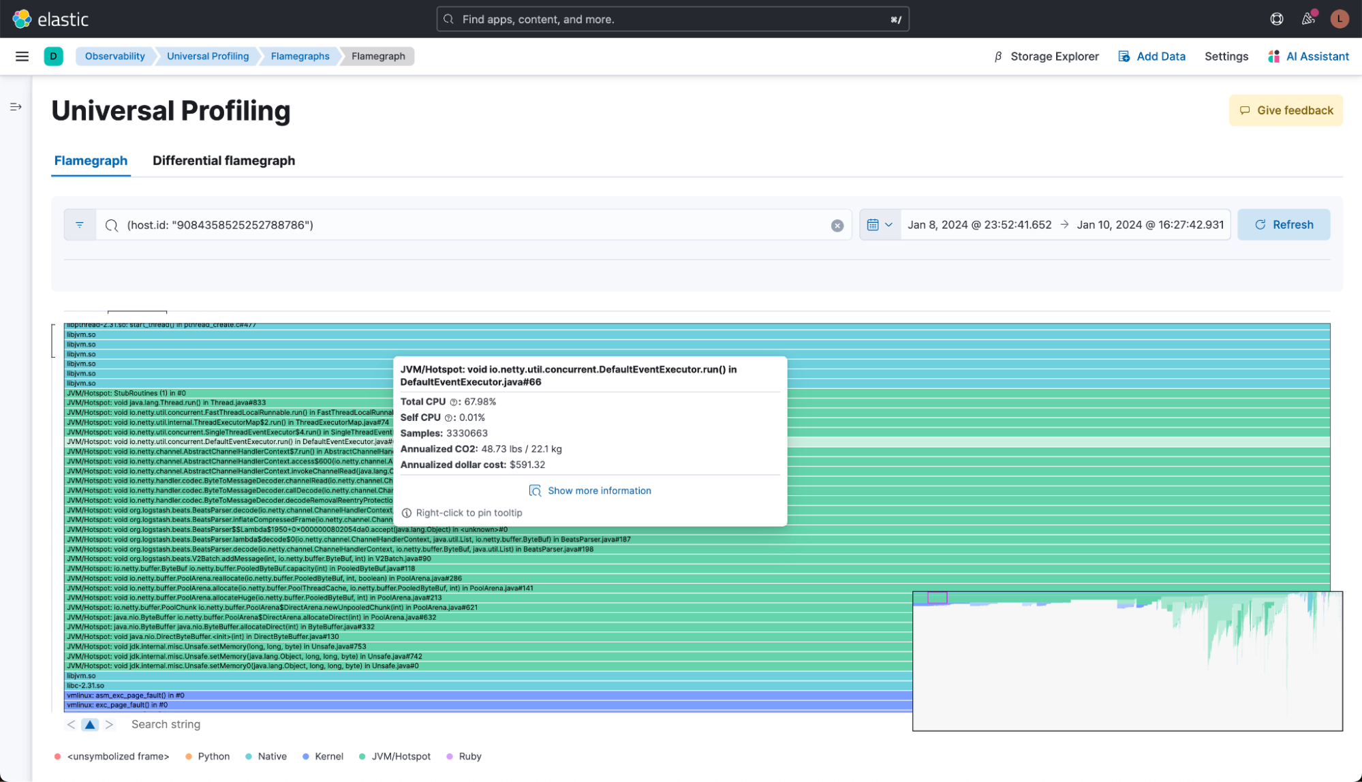
Task: Click the start date Jan 8, 2024
Action: coord(979,225)
